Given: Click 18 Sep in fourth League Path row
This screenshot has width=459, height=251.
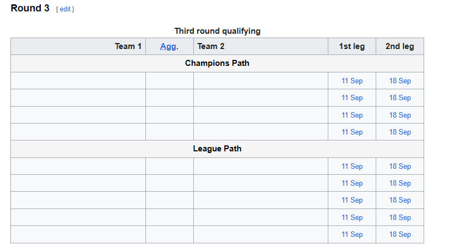Looking at the screenshot, I should tap(400, 218).
